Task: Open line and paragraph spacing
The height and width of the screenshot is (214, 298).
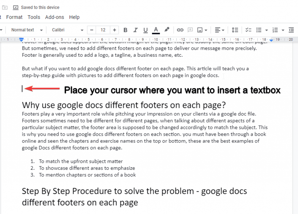Action: point(235,30)
